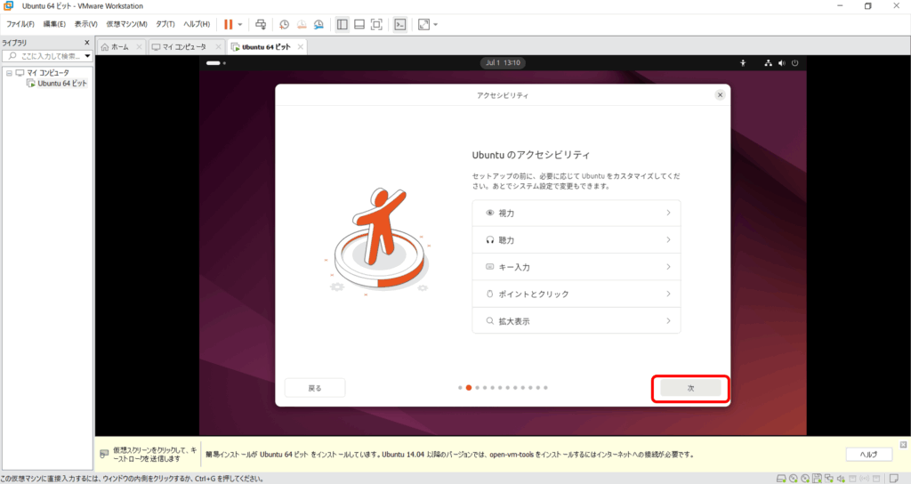Image resolution: width=911 pixels, height=484 pixels.
Task: Click the Ubuntu accessibility icon in top bar
Action: [x=743, y=63]
